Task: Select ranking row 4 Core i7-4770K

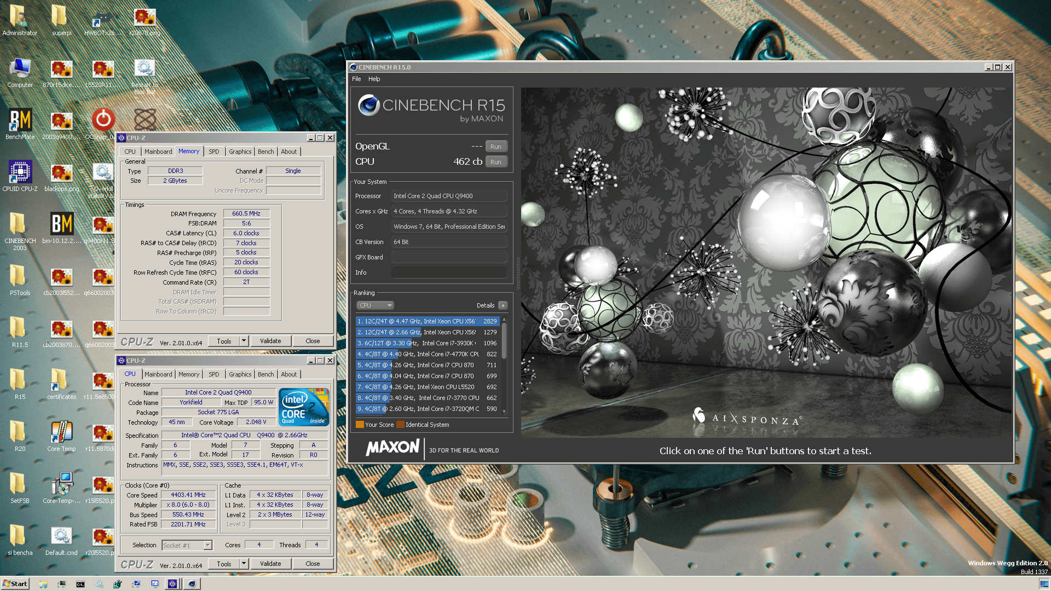Action: click(427, 354)
